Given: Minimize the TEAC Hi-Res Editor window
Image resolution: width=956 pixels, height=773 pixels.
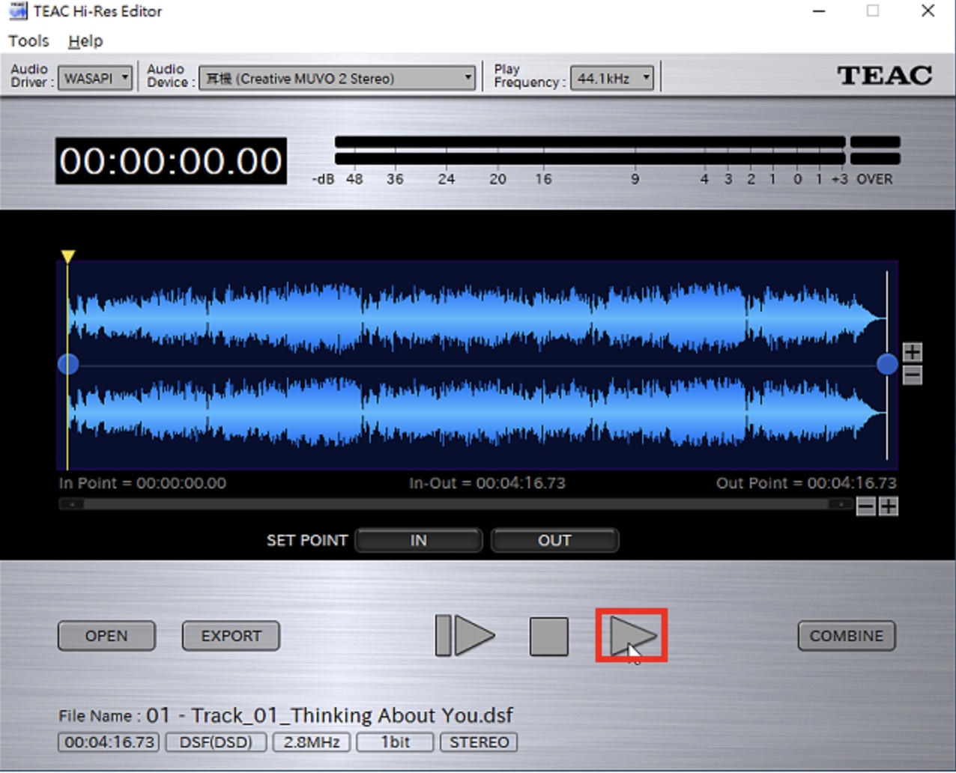Looking at the screenshot, I should click(x=819, y=11).
